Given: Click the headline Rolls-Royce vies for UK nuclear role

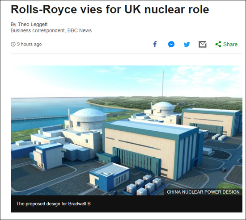Looking at the screenshot, I should tap(110, 9).
